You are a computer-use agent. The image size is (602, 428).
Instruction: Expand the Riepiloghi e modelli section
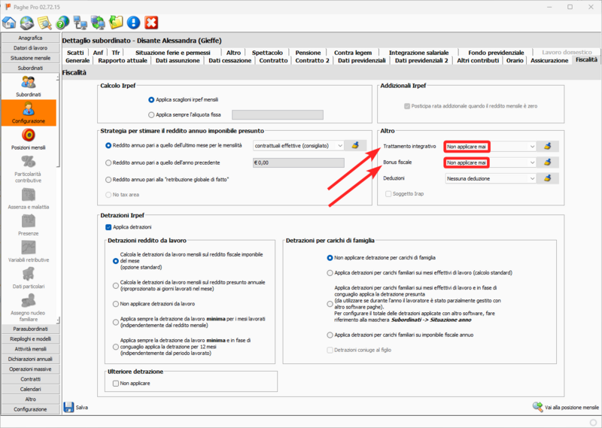[30, 339]
